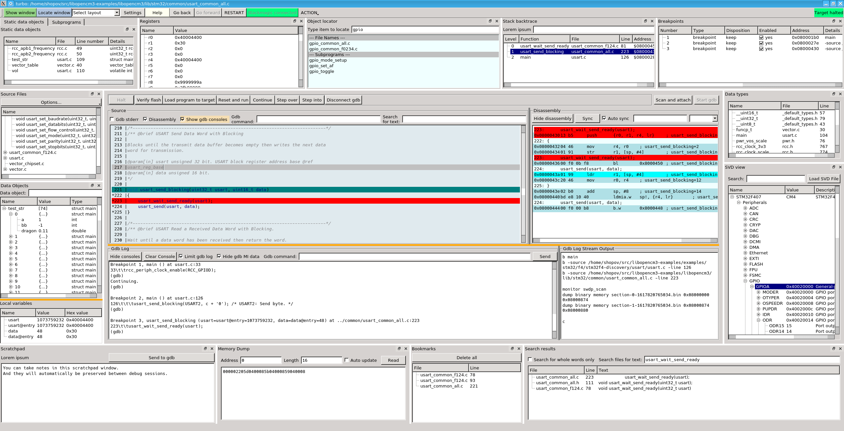The image size is (844, 431).
Task: Click the Memory Dump Address field
Action: pos(261,360)
